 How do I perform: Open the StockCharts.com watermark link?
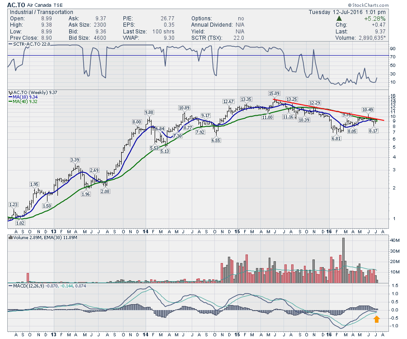[380, 5]
